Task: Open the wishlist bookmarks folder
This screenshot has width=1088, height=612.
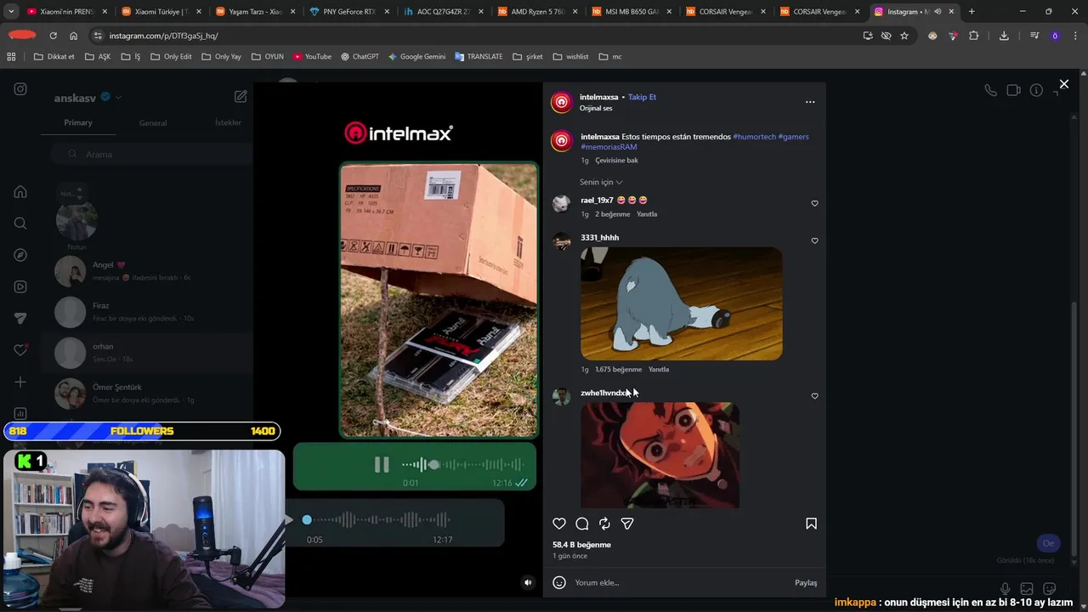Action: pyautogui.click(x=570, y=57)
